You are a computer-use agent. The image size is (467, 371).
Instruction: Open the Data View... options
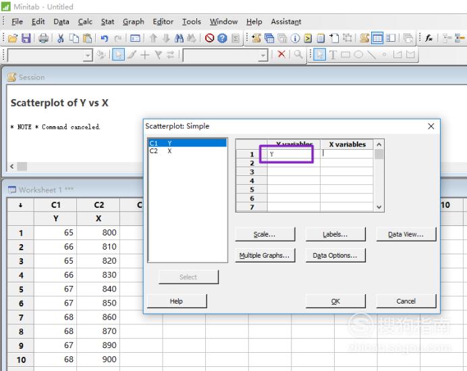coord(406,234)
